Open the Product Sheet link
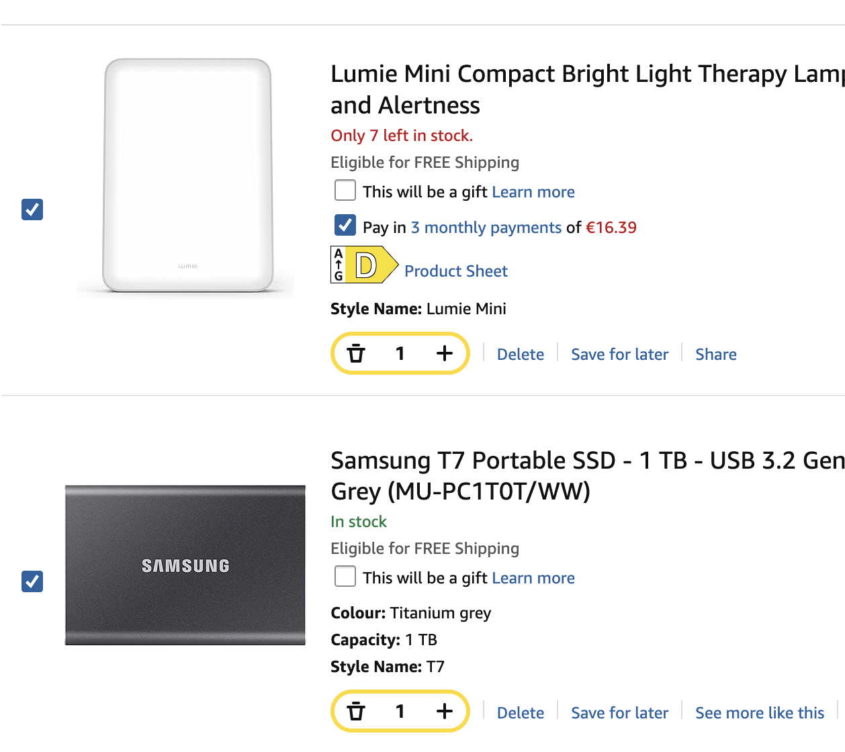The width and height of the screenshot is (845, 752). click(455, 271)
